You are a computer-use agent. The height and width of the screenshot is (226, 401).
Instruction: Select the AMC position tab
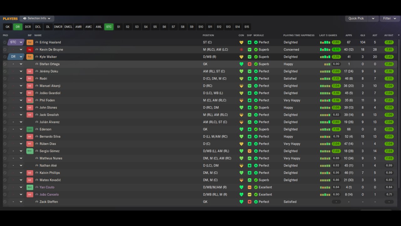click(x=89, y=27)
